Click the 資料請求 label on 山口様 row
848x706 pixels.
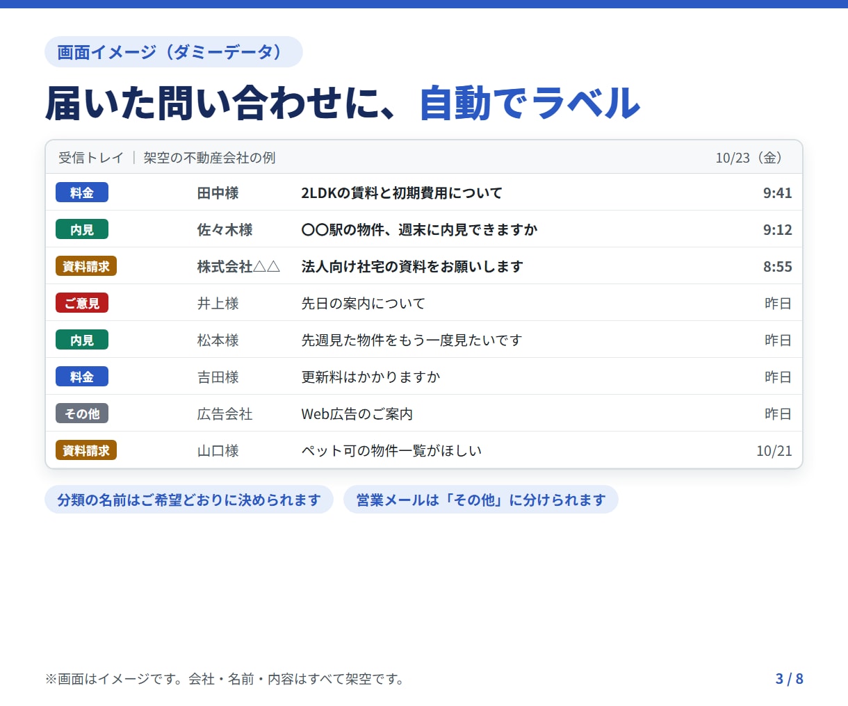[x=86, y=450]
